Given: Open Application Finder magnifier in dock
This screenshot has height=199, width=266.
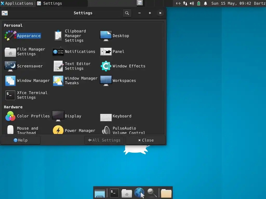Looking at the screenshot, I should click(152, 193).
